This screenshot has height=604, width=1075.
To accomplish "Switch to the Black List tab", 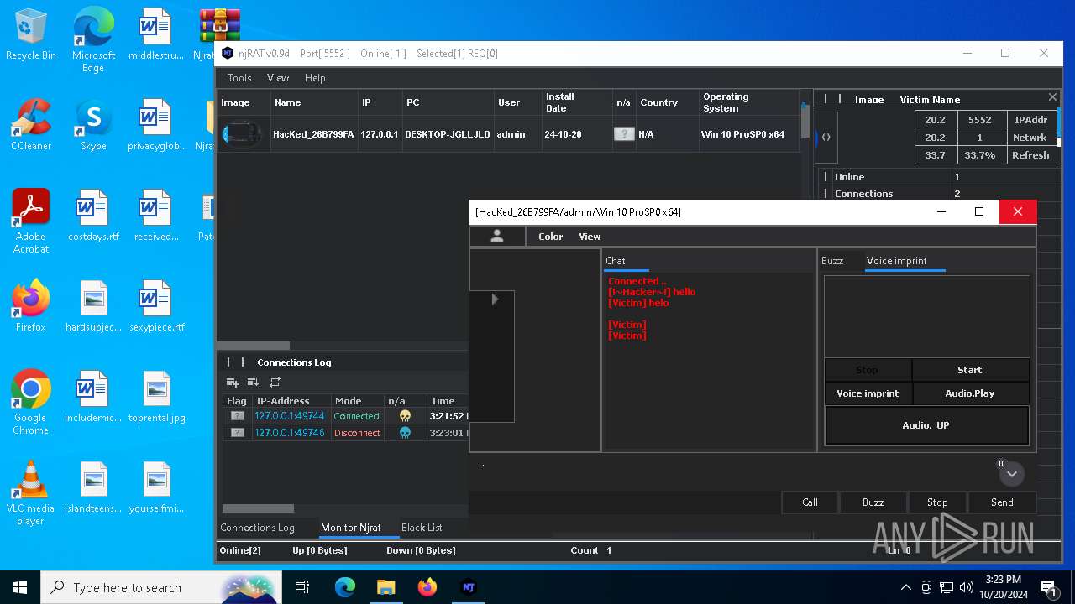I will pos(422,528).
